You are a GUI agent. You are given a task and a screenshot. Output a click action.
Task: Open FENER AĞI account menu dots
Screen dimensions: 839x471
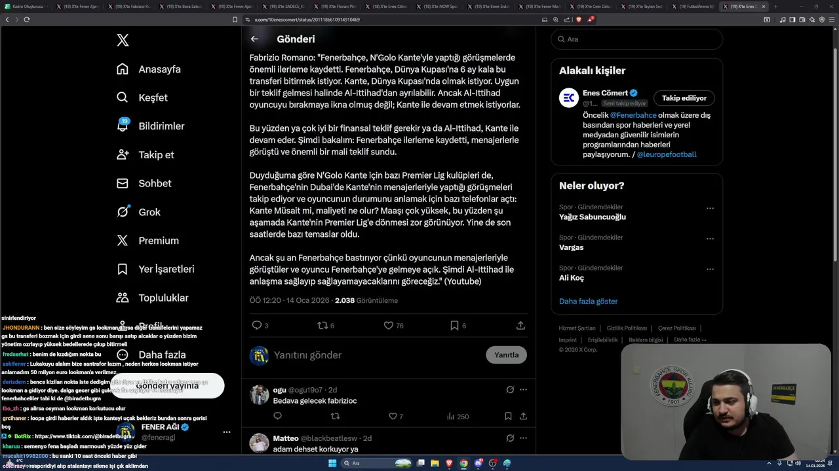[x=226, y=432]
